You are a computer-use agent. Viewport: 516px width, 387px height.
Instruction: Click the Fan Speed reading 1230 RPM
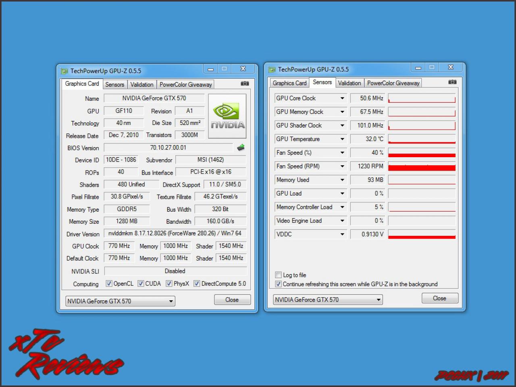point(368,166)
